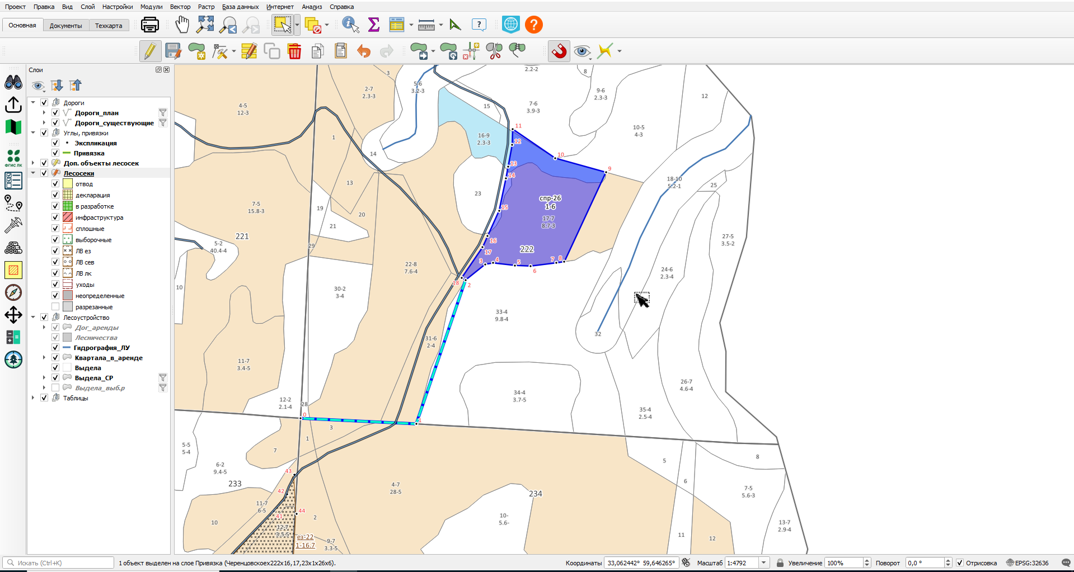Open the Слой menu
This screenshot has height=572, width=1074.
[x=88, y=7]
